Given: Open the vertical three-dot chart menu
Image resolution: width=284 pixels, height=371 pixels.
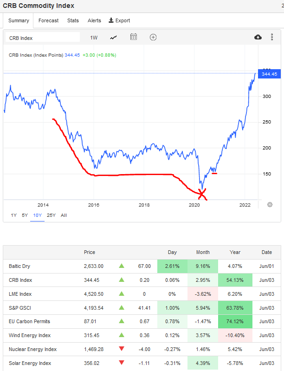Looking at the screenshot, I should click(272, 37).
